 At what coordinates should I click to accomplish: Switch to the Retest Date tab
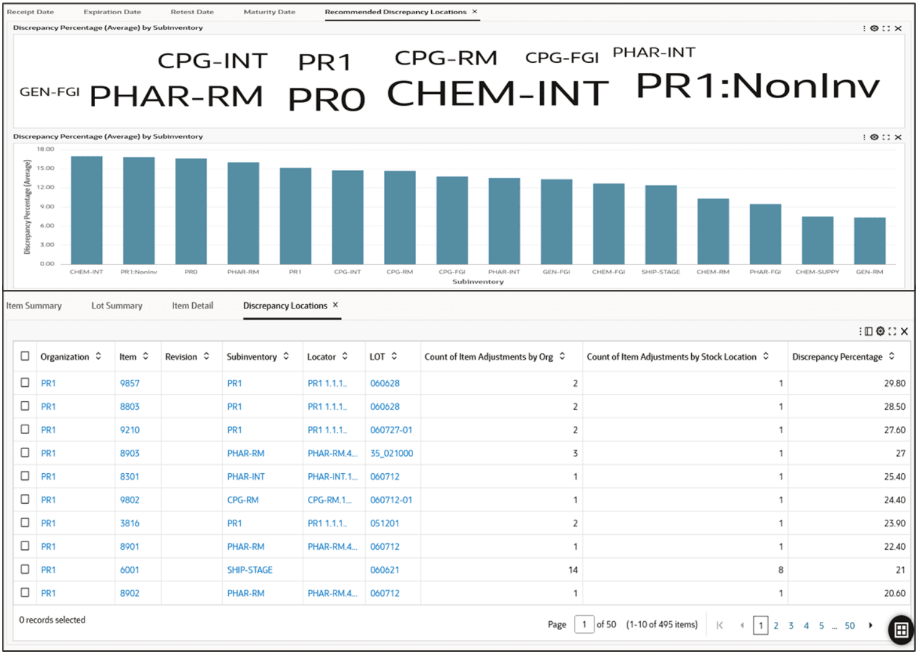(x=192, y=12)
